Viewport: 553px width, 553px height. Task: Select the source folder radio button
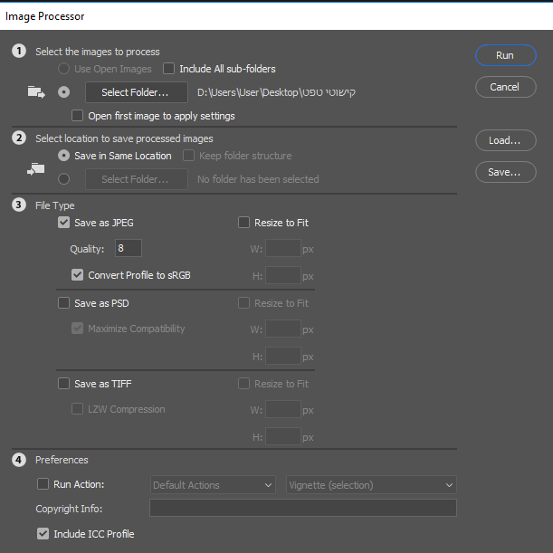(x=63, y=92)
